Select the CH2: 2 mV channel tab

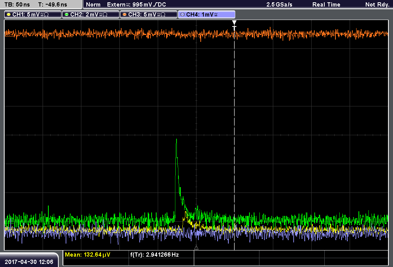pyautogui.click(x=91, y=15)
